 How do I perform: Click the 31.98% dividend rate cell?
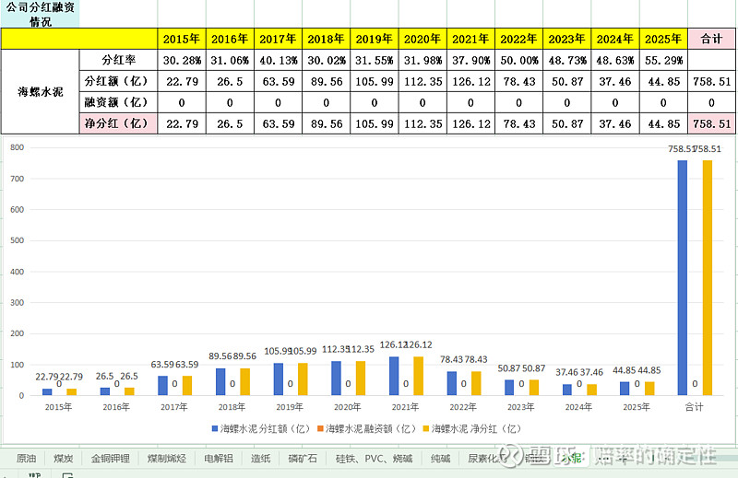coord(423,60)
